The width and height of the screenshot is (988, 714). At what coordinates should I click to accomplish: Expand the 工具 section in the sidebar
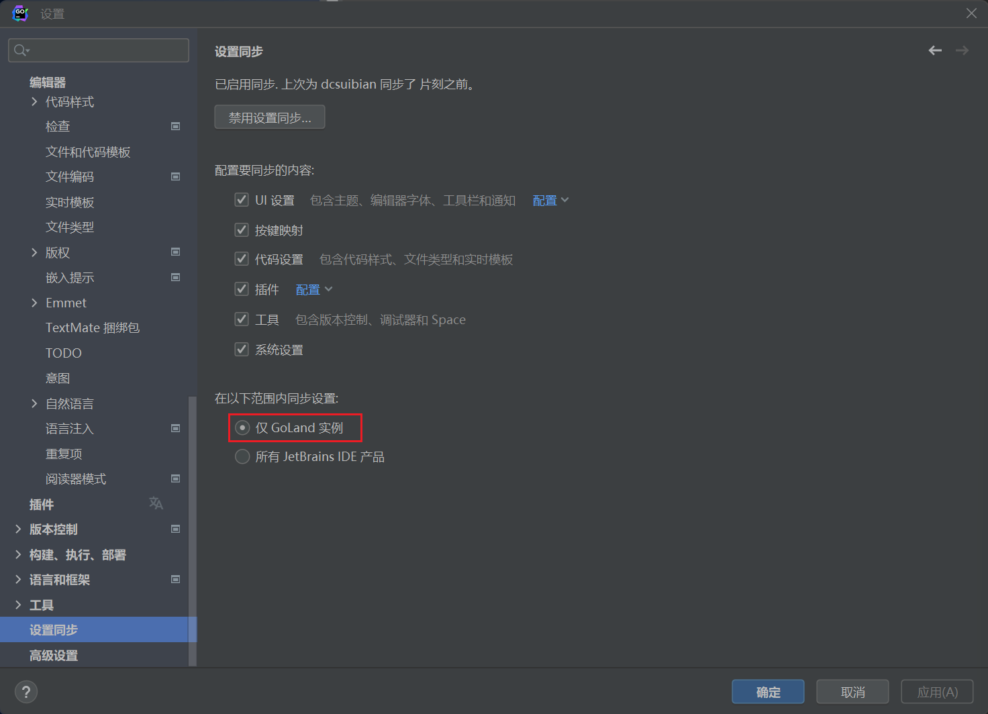[x=18, y=605]
